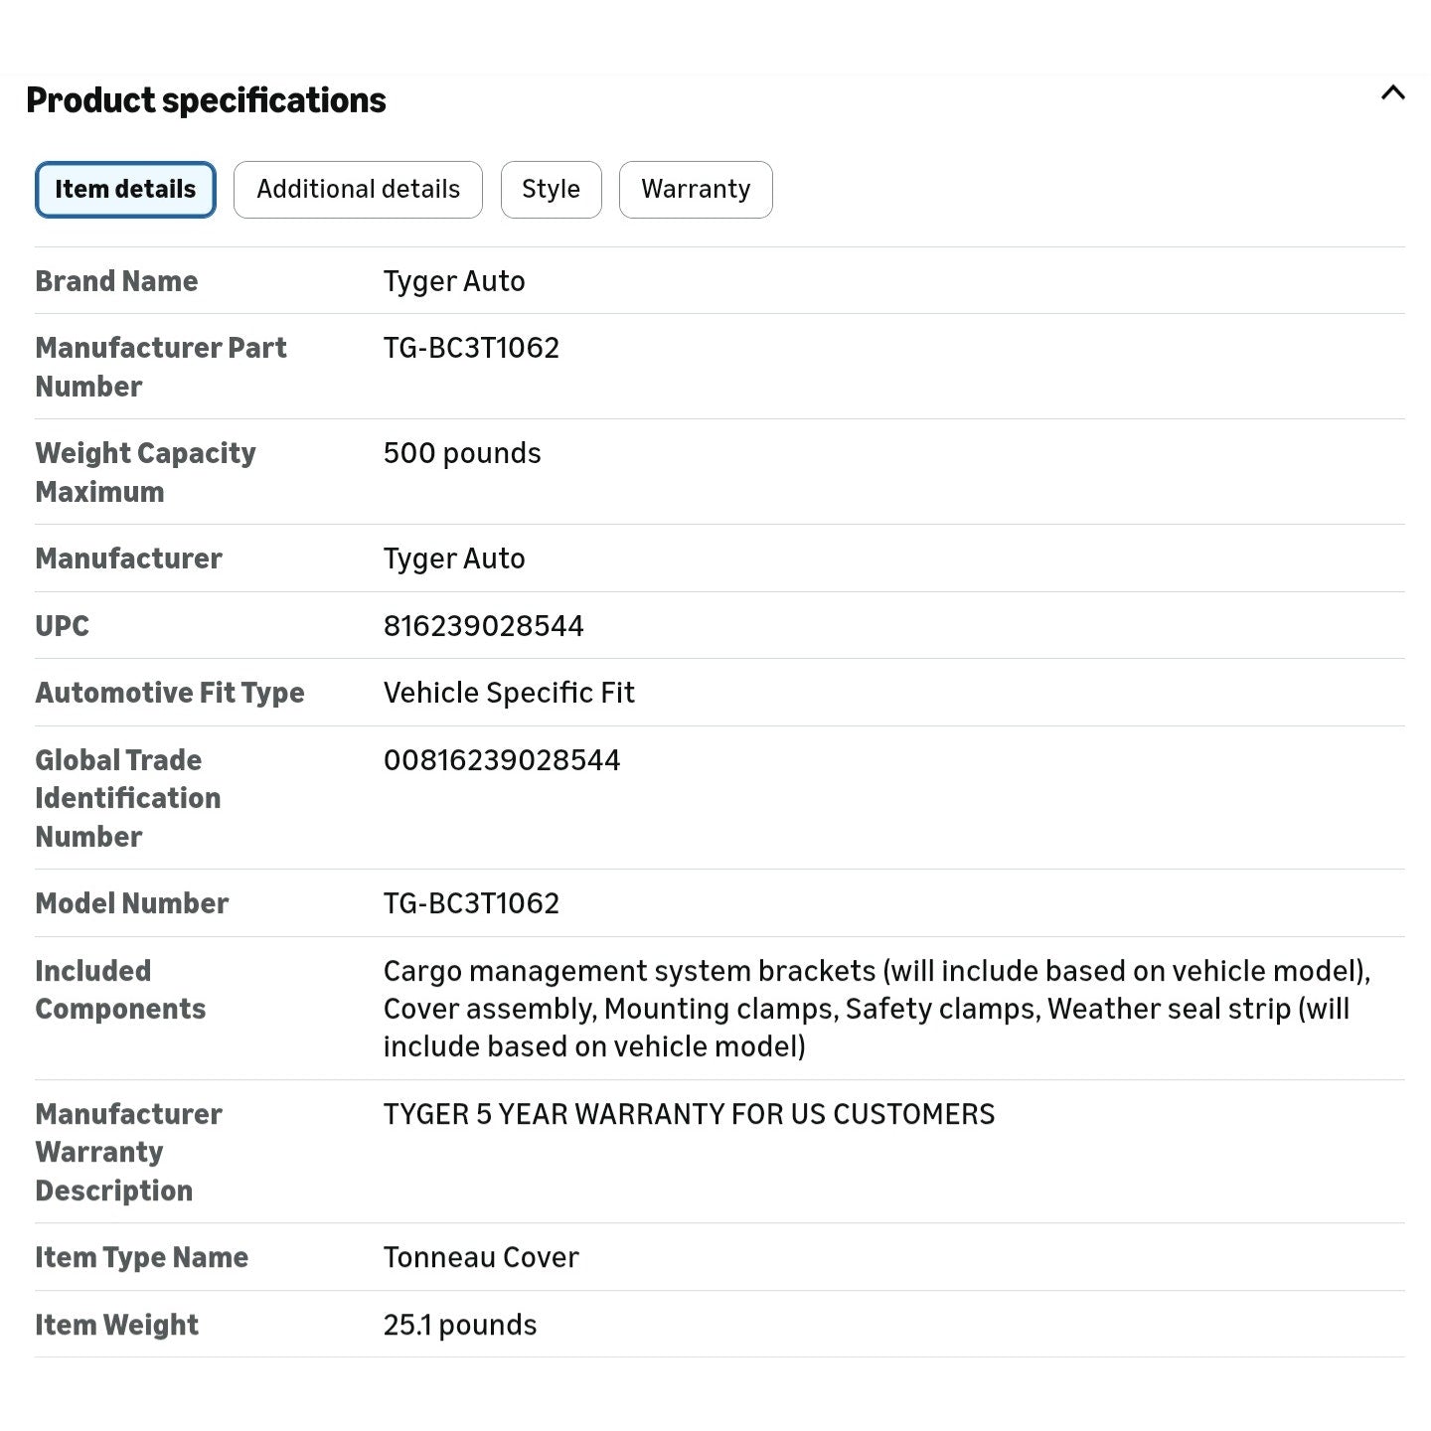
Task: Click the Tonneau Cover item type value
Action: click(x=481, y=1257)
